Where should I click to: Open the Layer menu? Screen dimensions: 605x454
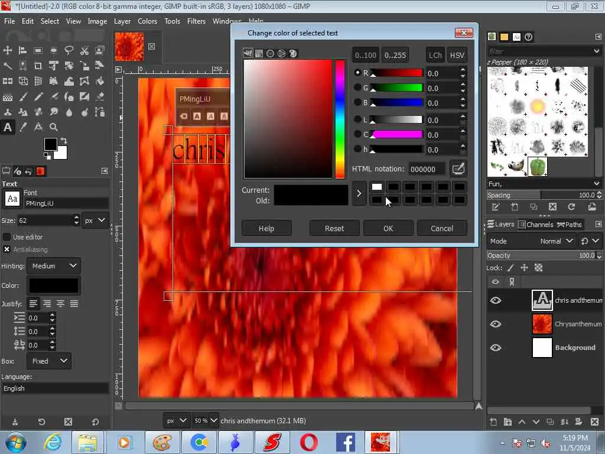point(122,21)
